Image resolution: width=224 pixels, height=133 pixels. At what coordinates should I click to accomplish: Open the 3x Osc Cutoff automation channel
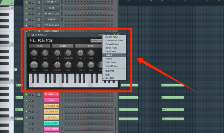[x=51, y=129]
